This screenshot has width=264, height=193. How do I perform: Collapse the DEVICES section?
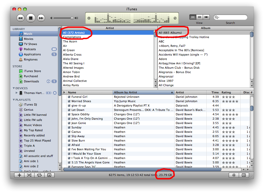pyautogui.click(x=14, y=88)
